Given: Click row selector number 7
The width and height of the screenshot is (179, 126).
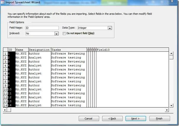Looking at the screenshot, I should tap(5, 78).
